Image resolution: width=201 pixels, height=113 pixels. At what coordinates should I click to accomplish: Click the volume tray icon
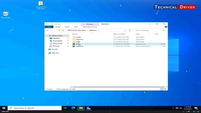coord(181,108)
